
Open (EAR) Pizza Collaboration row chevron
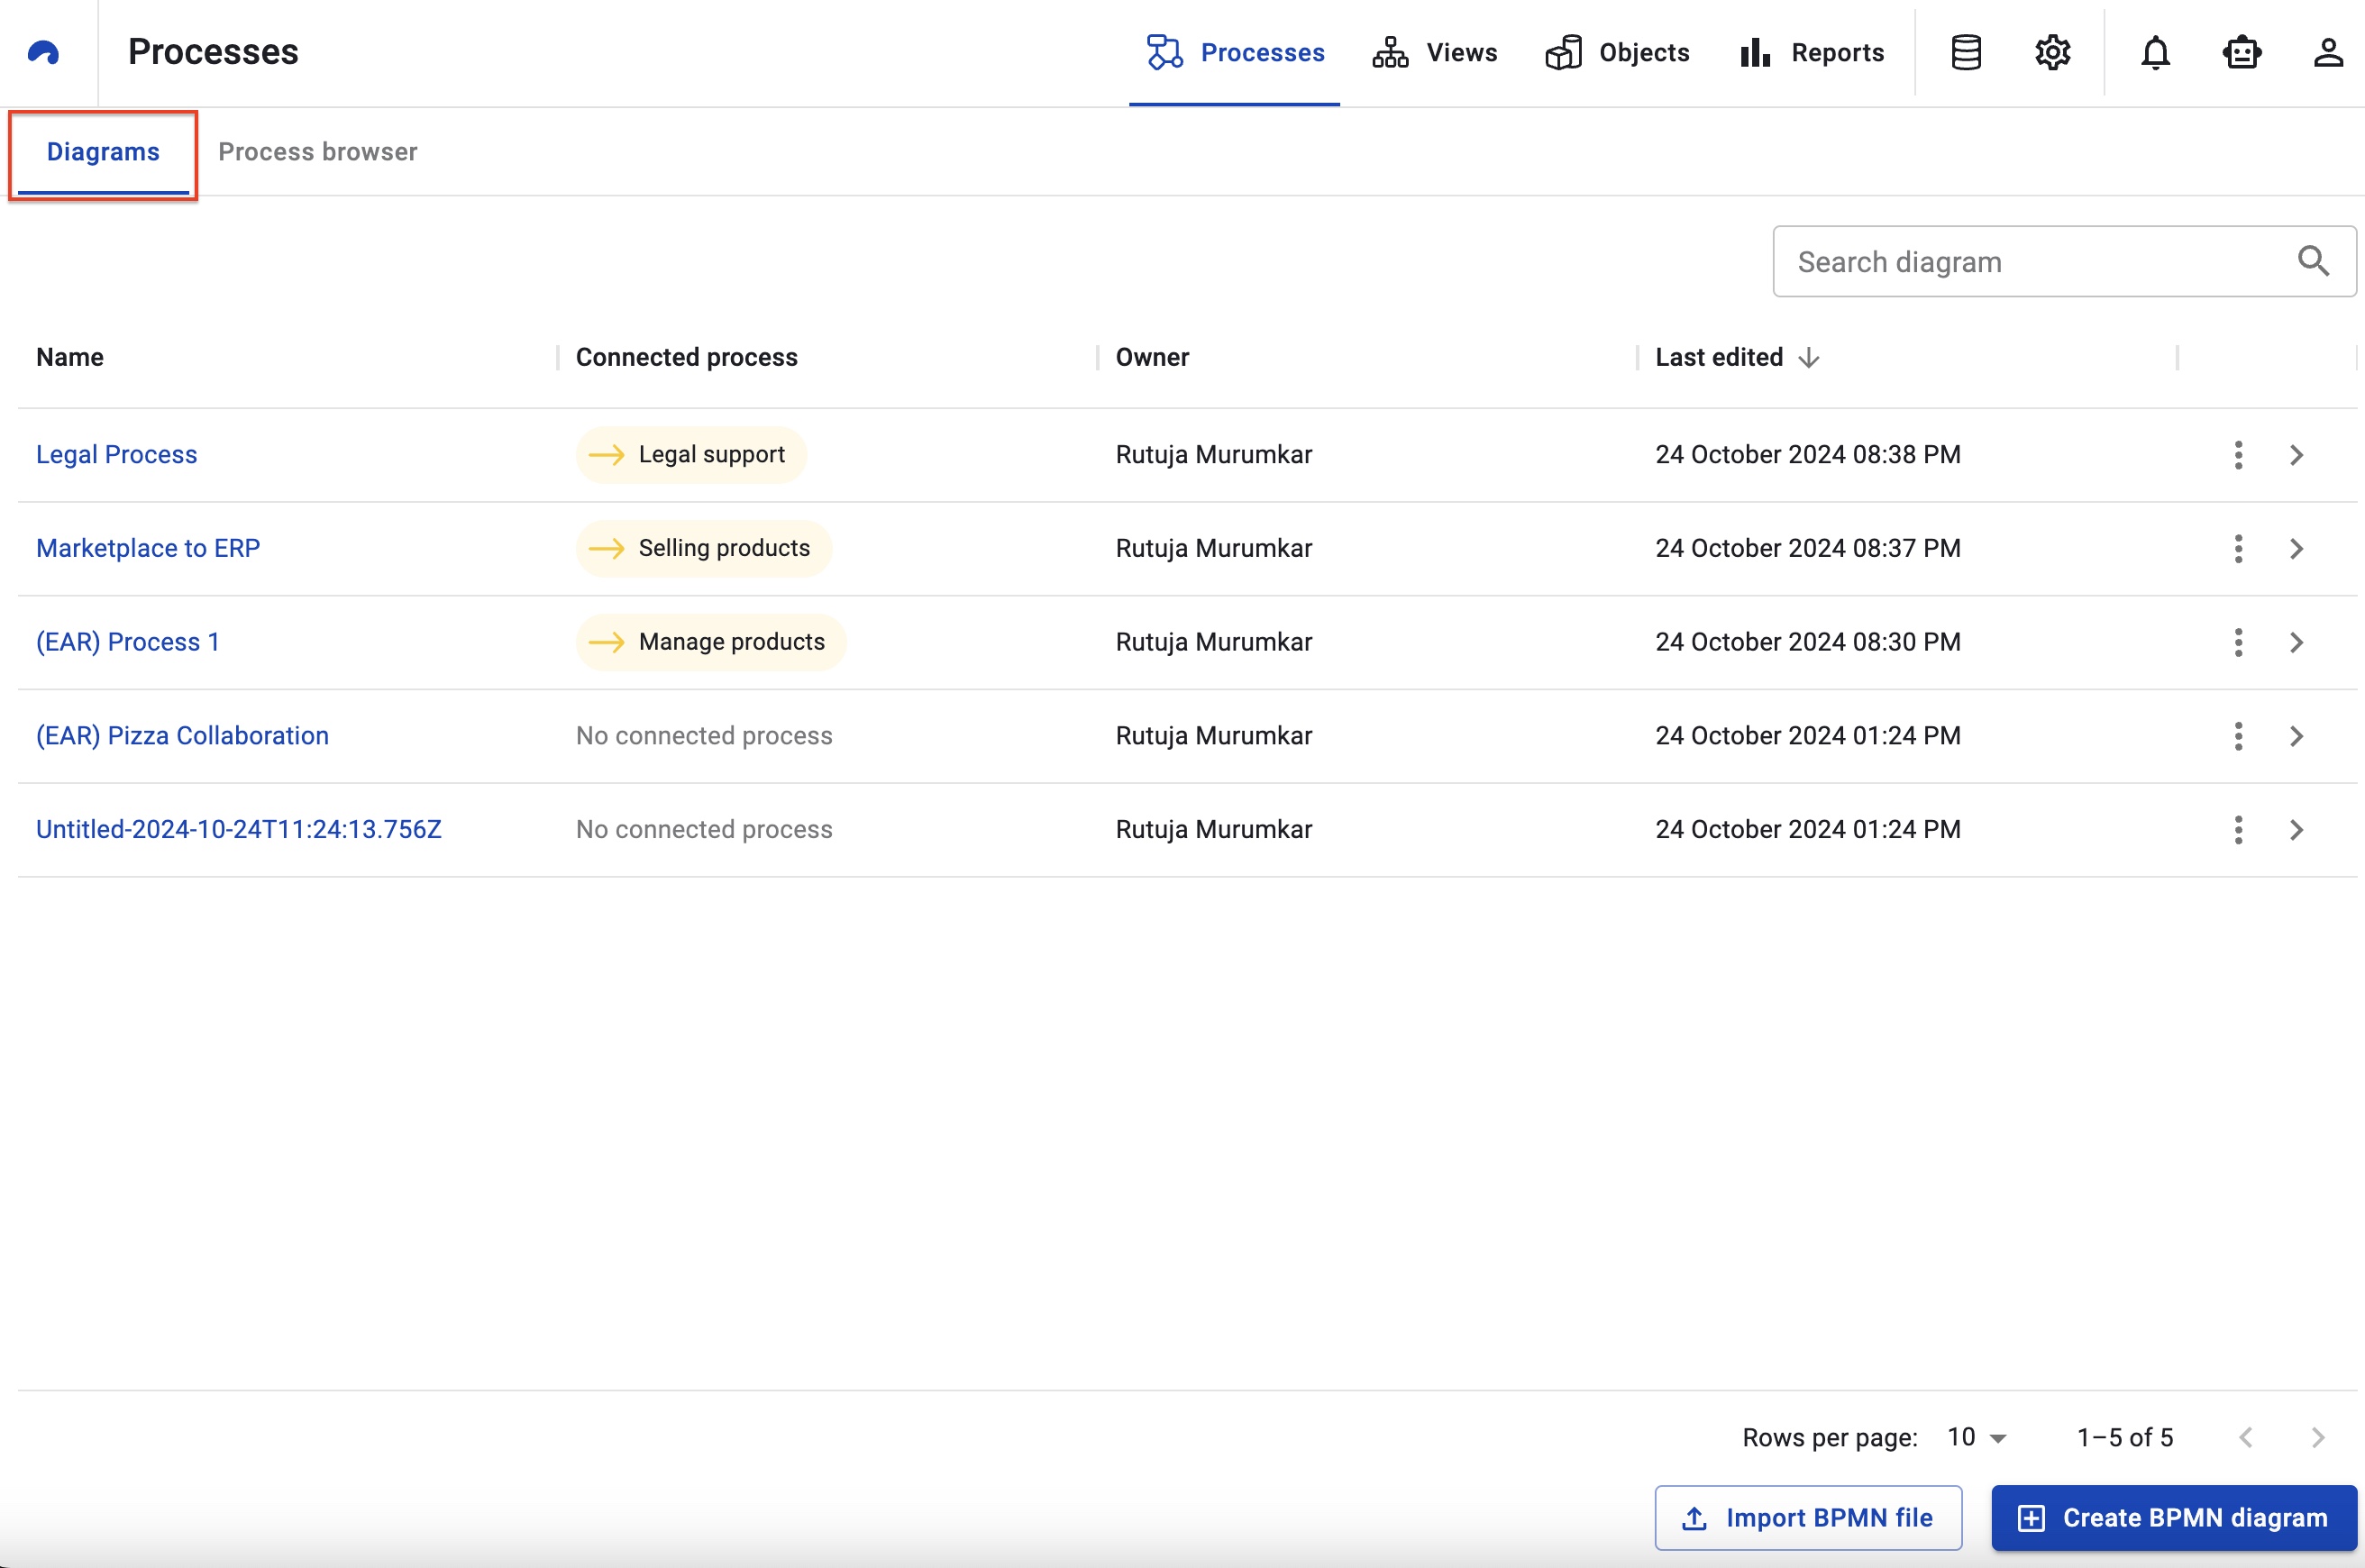coord(2297,736)
